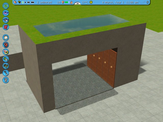Click the 17°C temperature readout
The image size is (163, 122).
(x=85, y=2)
